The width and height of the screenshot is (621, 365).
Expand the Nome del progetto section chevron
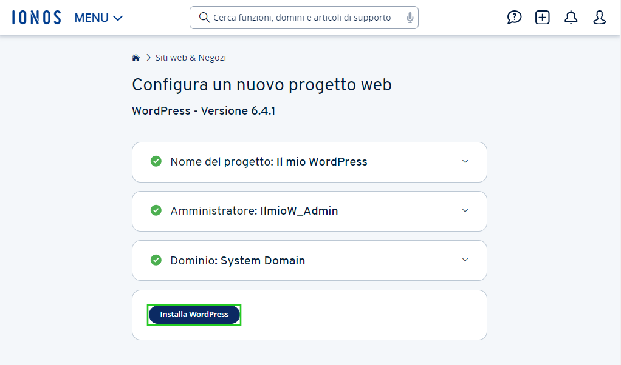(465, 161)
